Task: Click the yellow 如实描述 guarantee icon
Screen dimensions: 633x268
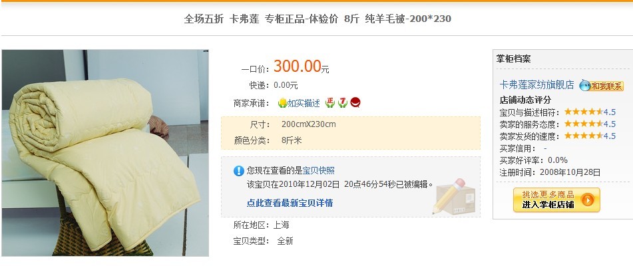Action: pos(282,103)
